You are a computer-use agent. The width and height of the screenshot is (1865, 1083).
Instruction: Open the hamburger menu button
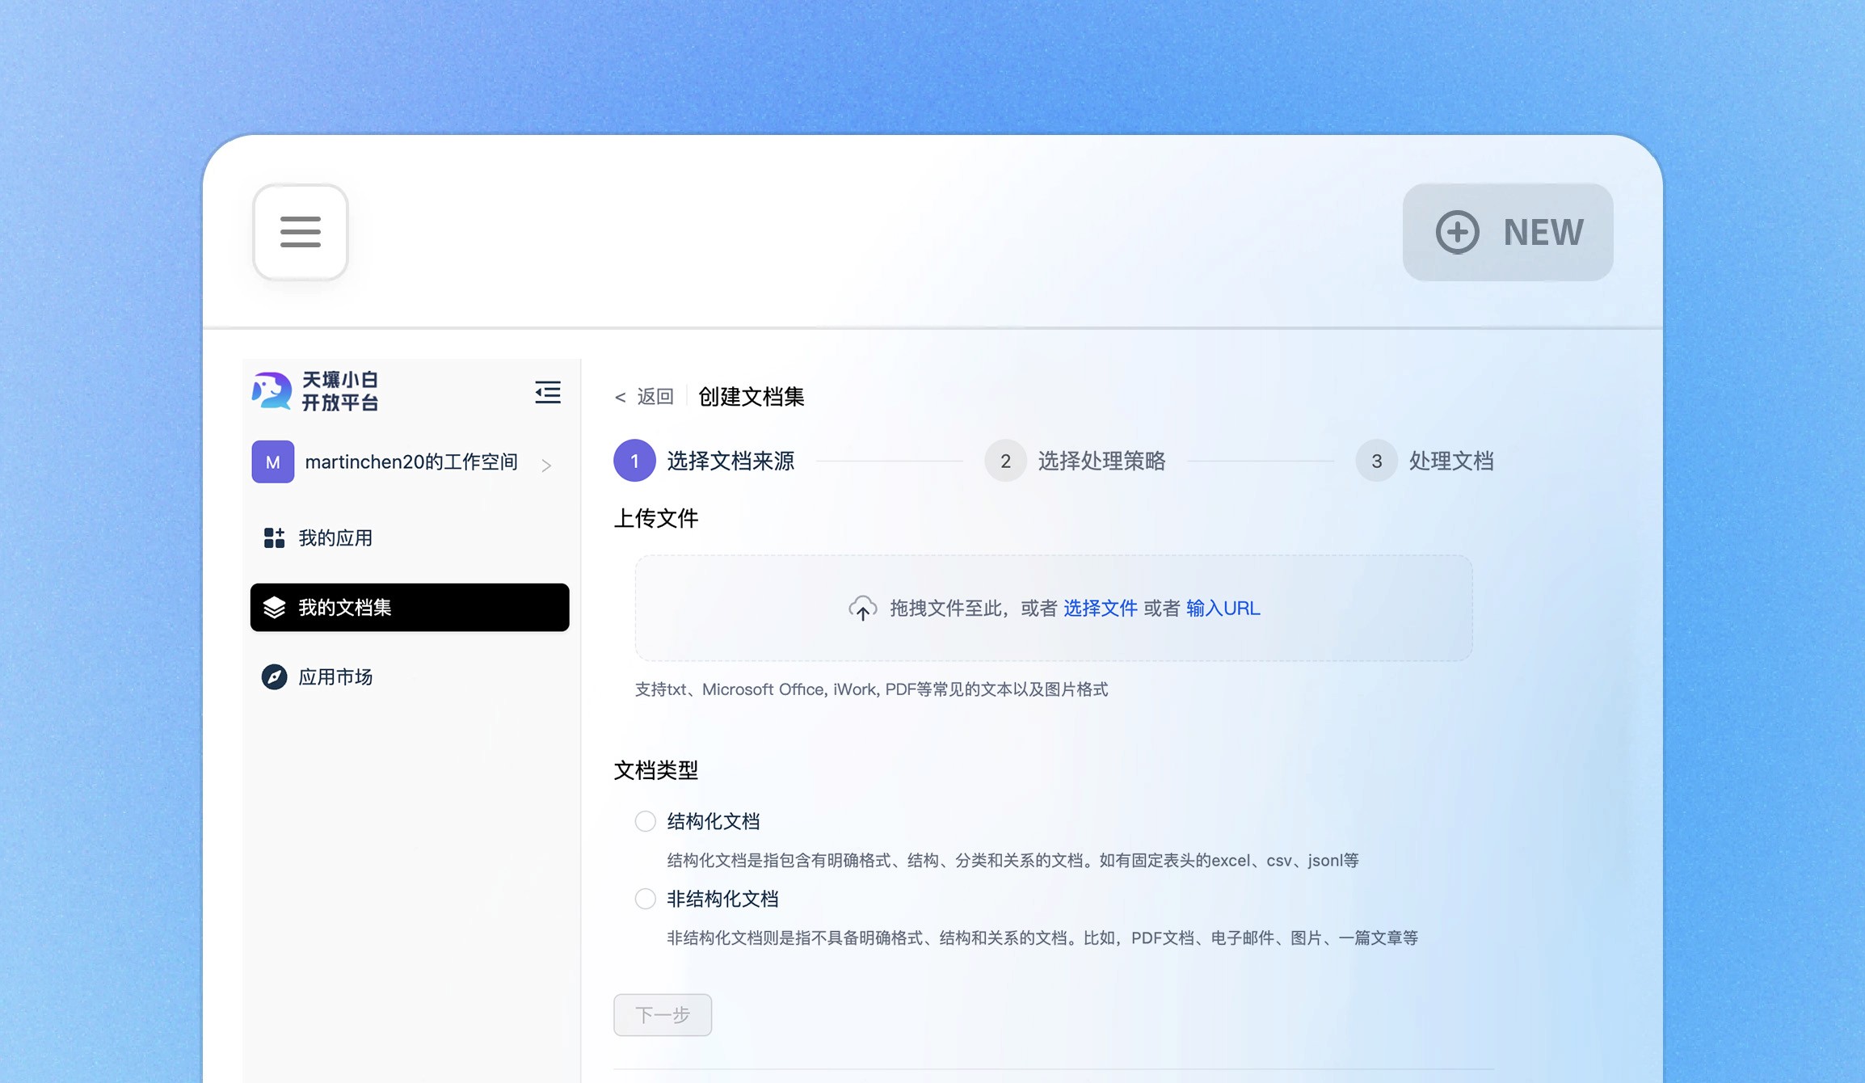pos(301,232)
